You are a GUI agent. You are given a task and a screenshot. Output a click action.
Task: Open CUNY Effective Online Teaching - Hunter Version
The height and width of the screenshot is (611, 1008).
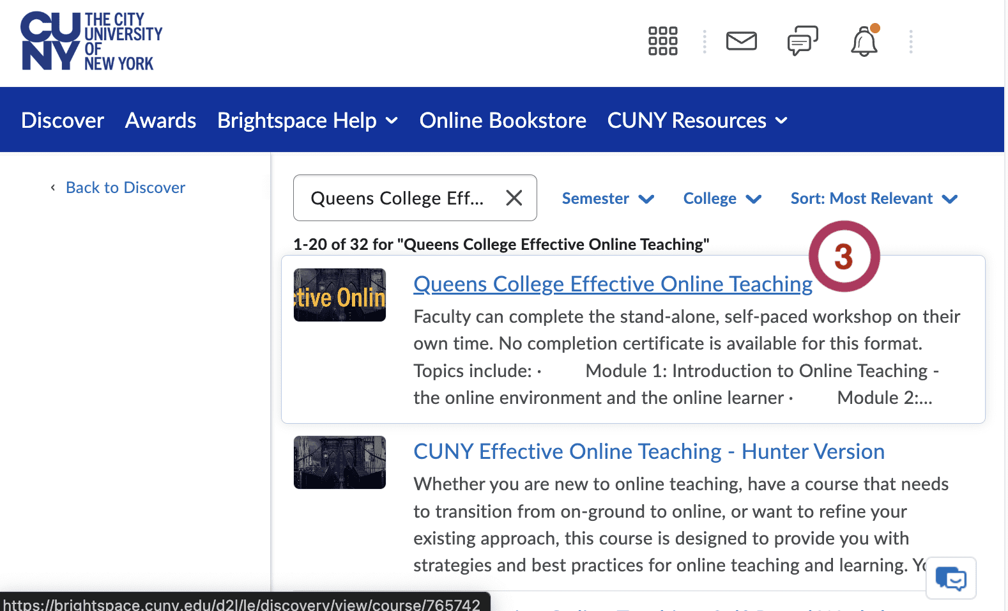pyautogui.click(x=649, y=451)
